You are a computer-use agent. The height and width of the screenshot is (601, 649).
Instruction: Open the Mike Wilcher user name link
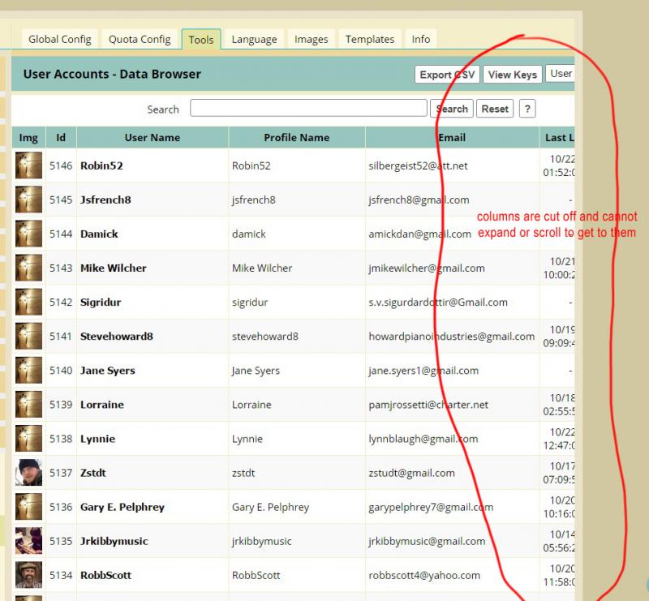pyautogui.click(x=113, y=268)
